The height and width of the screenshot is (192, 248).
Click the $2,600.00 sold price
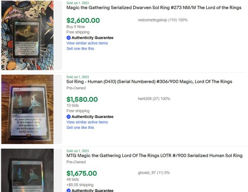[83, 20]
